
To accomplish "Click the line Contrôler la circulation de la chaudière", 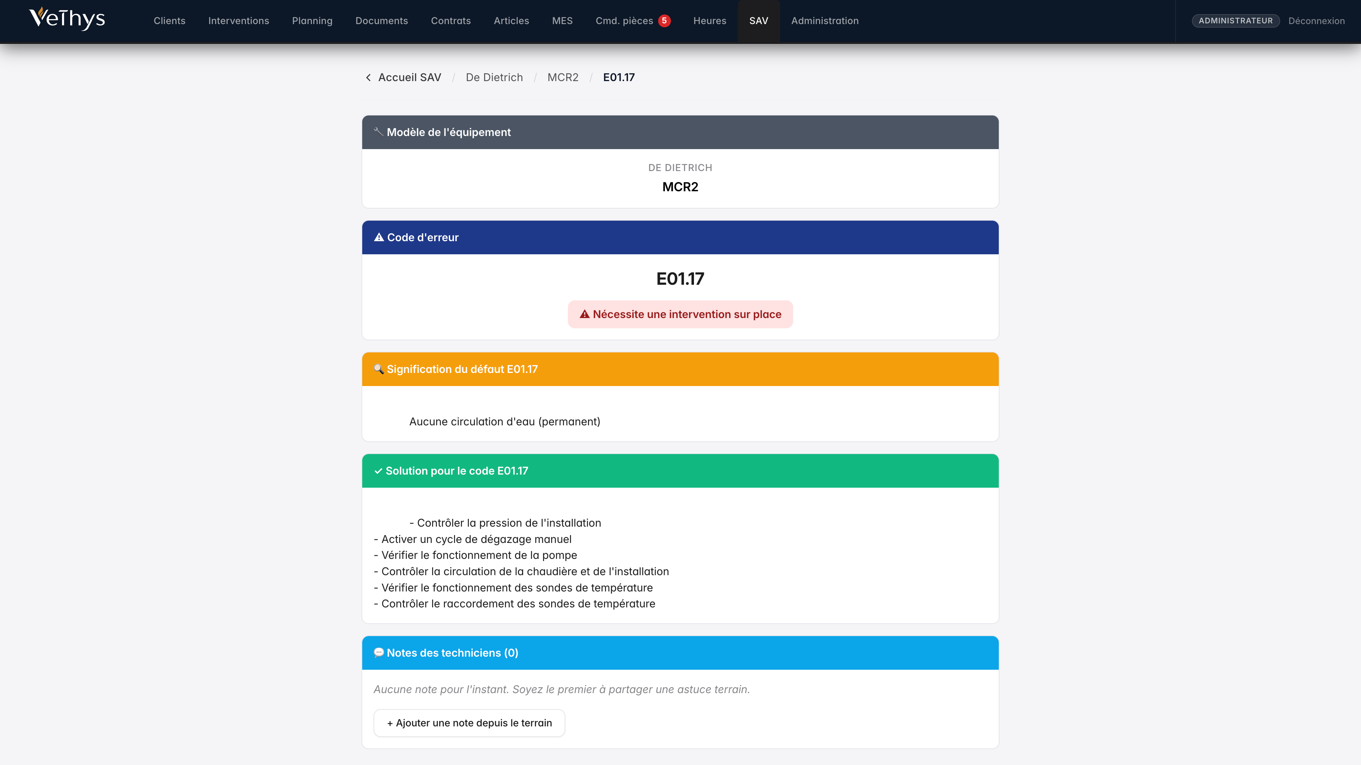I will [521, 571].
